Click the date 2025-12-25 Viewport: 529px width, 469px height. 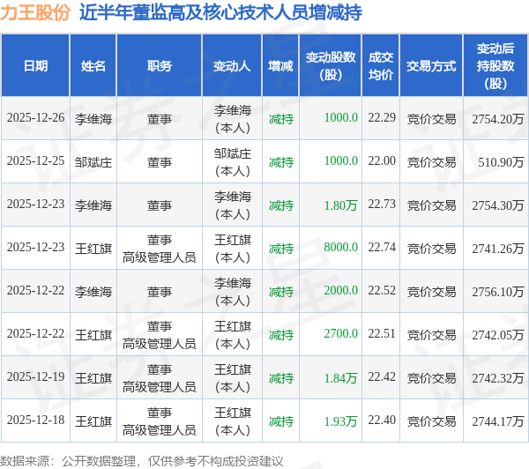(x=36, y=161)
